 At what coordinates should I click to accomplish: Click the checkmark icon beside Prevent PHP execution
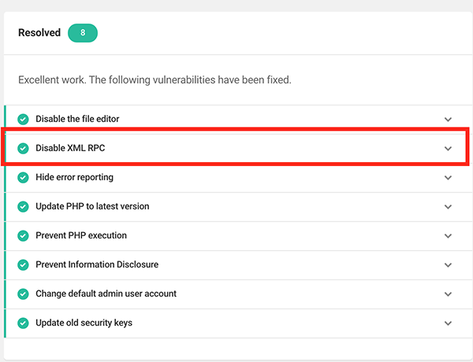pyautogui.click(x=23, y=235)
